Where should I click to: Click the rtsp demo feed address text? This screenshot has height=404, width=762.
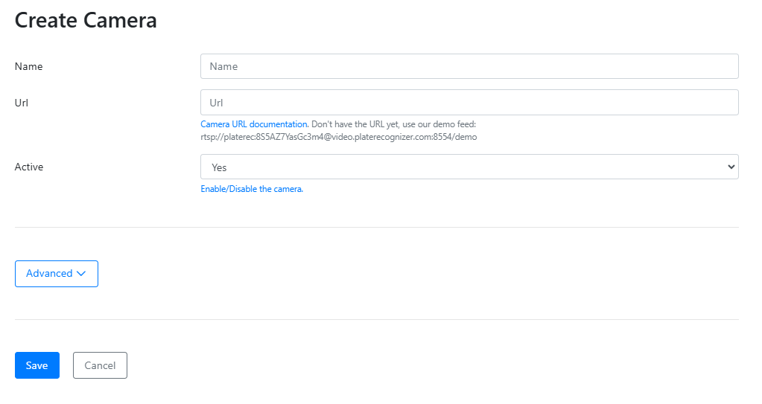click(x=339, y=137)
